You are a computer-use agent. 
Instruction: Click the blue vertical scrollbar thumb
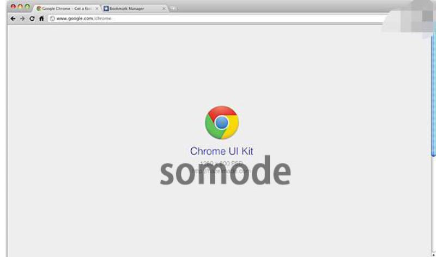coord(433,94)
